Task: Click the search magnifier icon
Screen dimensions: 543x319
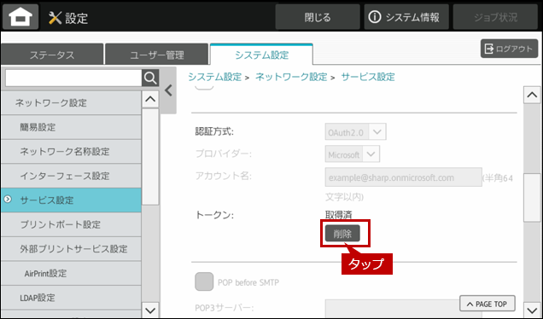Action: 150,78
